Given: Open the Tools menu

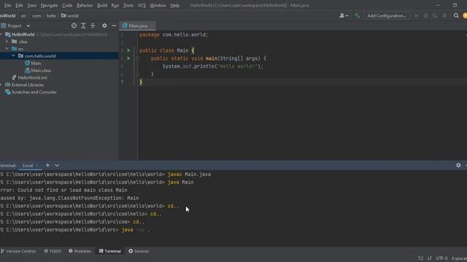Looking at the screenshot, I should click(x=128, y=5).
